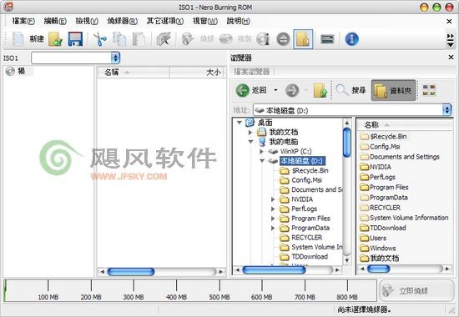Click the Up one folder icon
The height and width of the screenshot is (317, 459).
320,90
